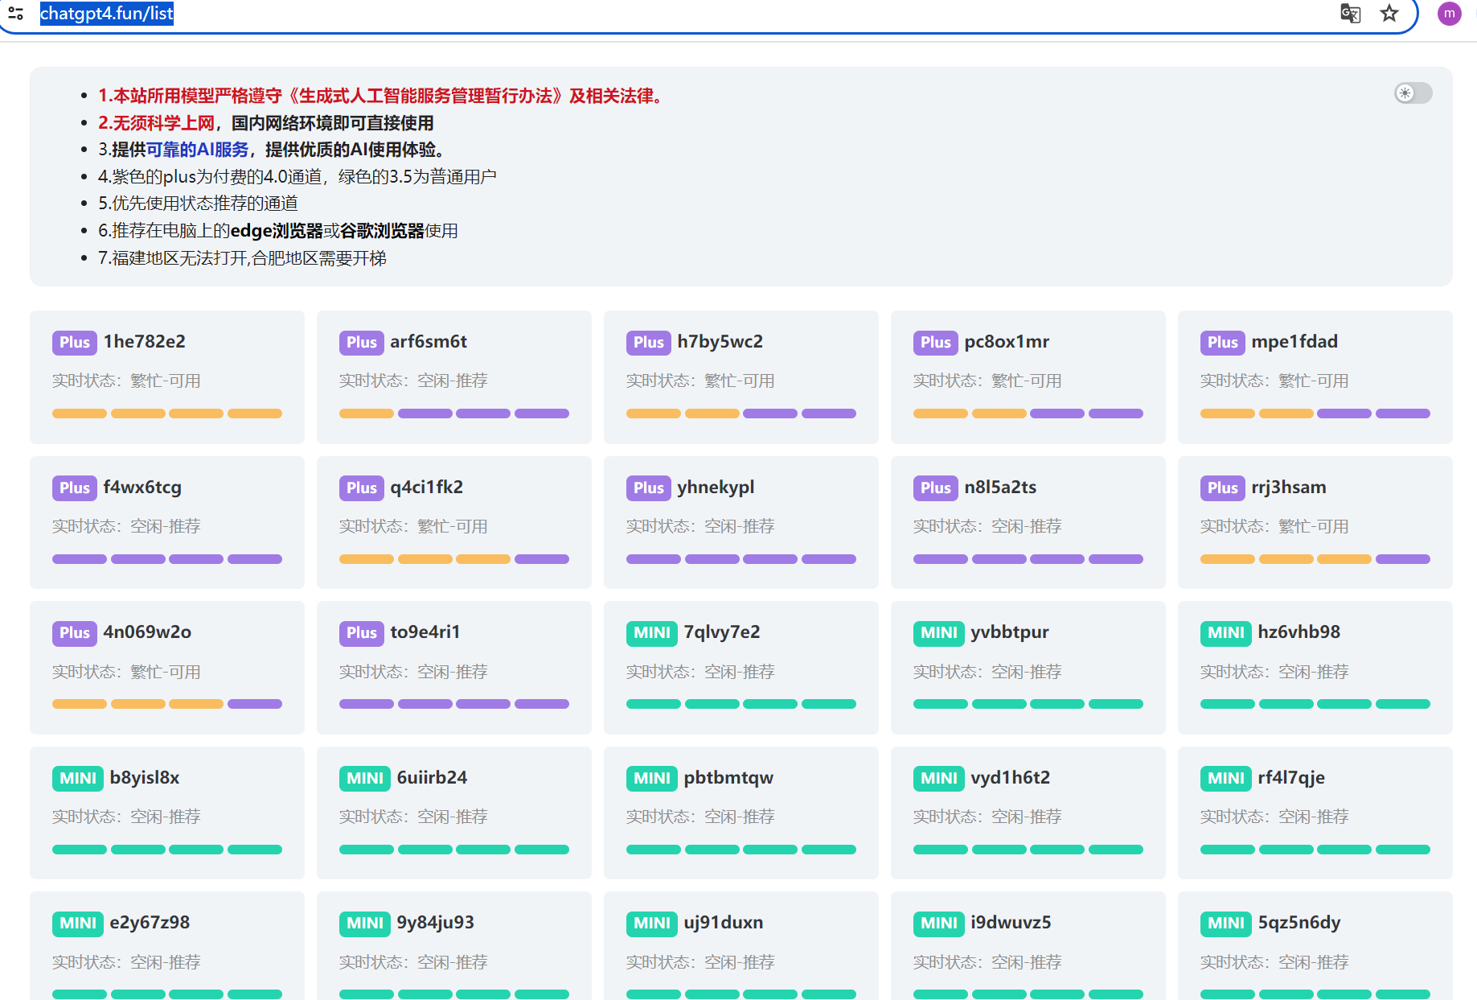Viewport: 1477px width, 1000px height.
Task: Click status text under n8l5a2ts
Action: [x=987, y=526]
